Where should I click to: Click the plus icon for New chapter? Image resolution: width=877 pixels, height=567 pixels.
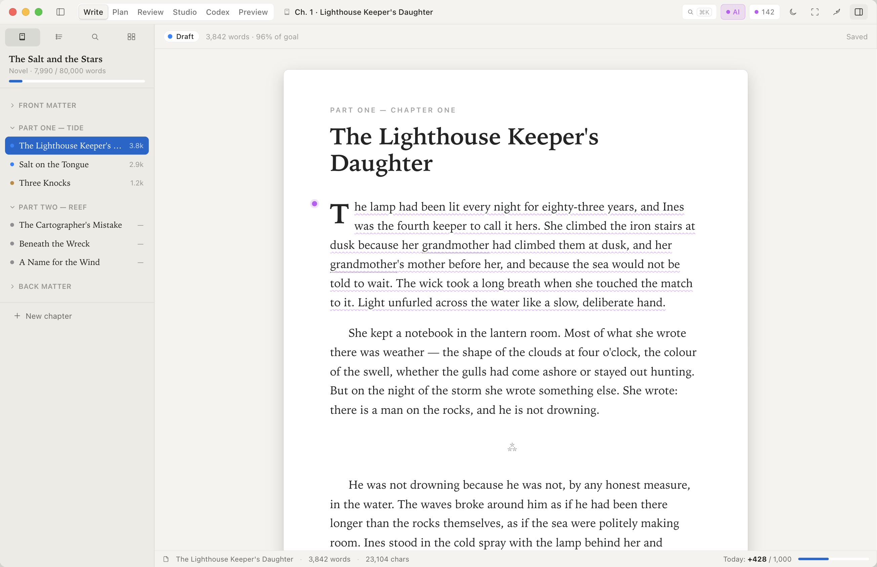pyautogui.click(x=17, y=316)
